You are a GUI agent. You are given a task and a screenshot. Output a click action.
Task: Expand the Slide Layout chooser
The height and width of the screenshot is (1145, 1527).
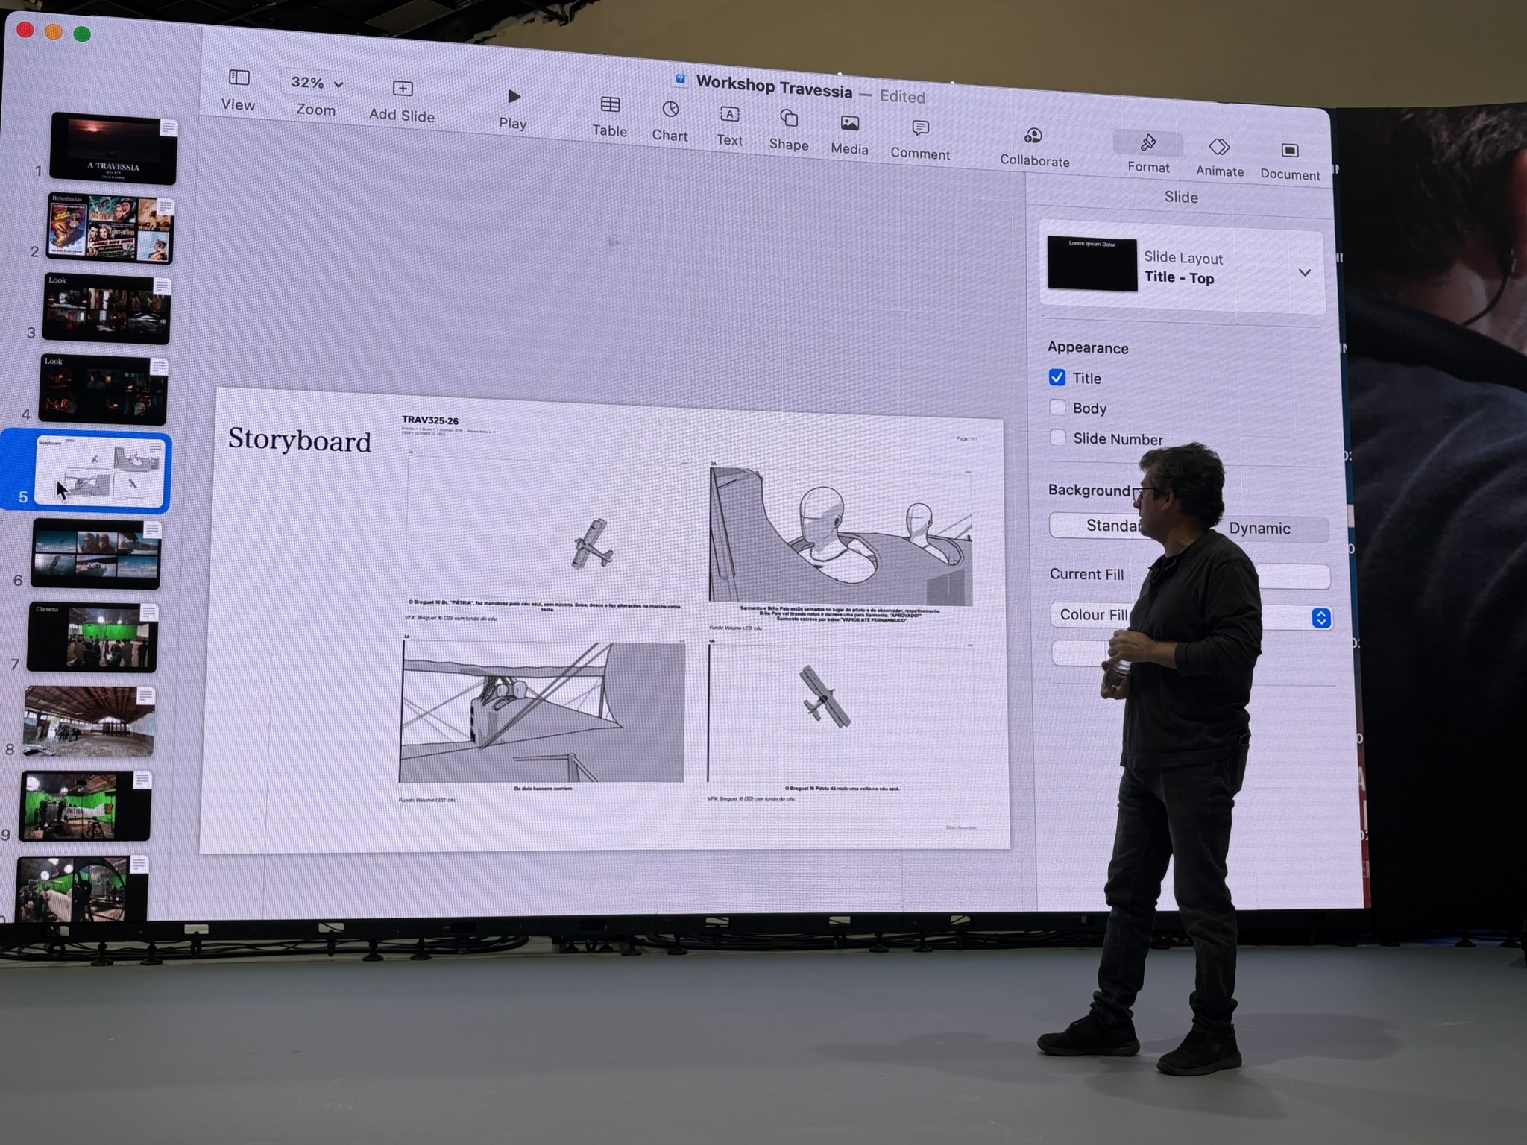[x=1304, y=273]
